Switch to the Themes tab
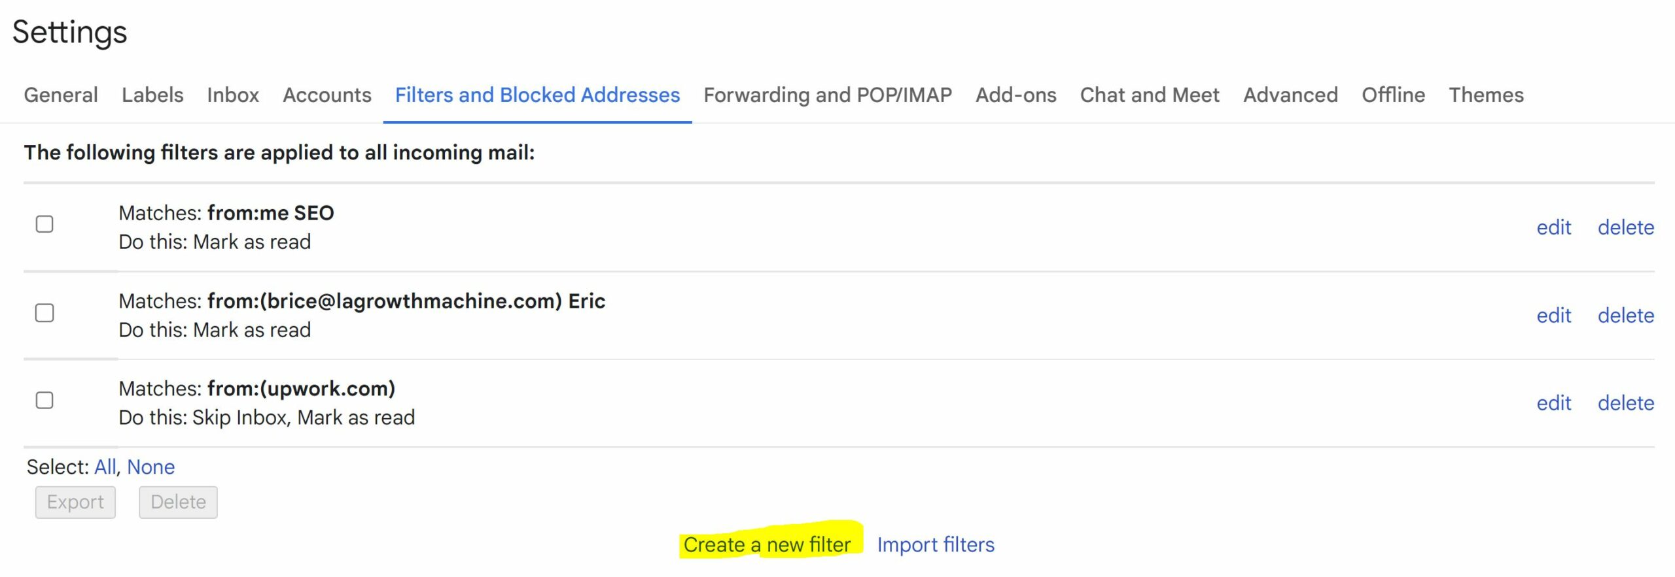Image resolution: width=1675 pixels, height=577 pixels. 1486,95
